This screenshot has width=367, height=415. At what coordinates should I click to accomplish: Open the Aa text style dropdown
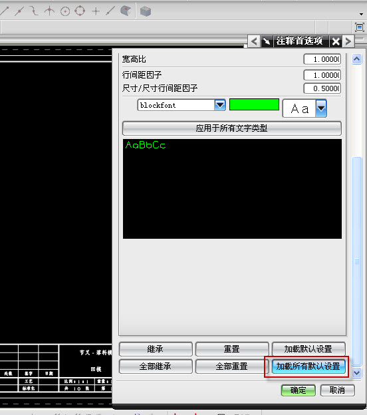[321, 108]
